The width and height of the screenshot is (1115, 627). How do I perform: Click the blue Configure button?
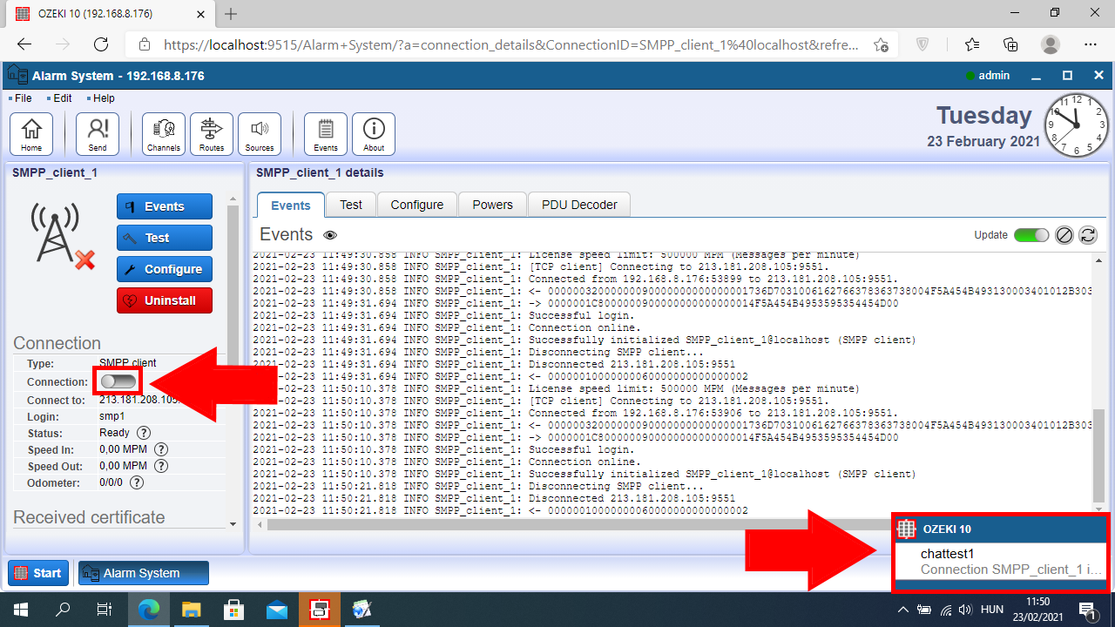165,269
